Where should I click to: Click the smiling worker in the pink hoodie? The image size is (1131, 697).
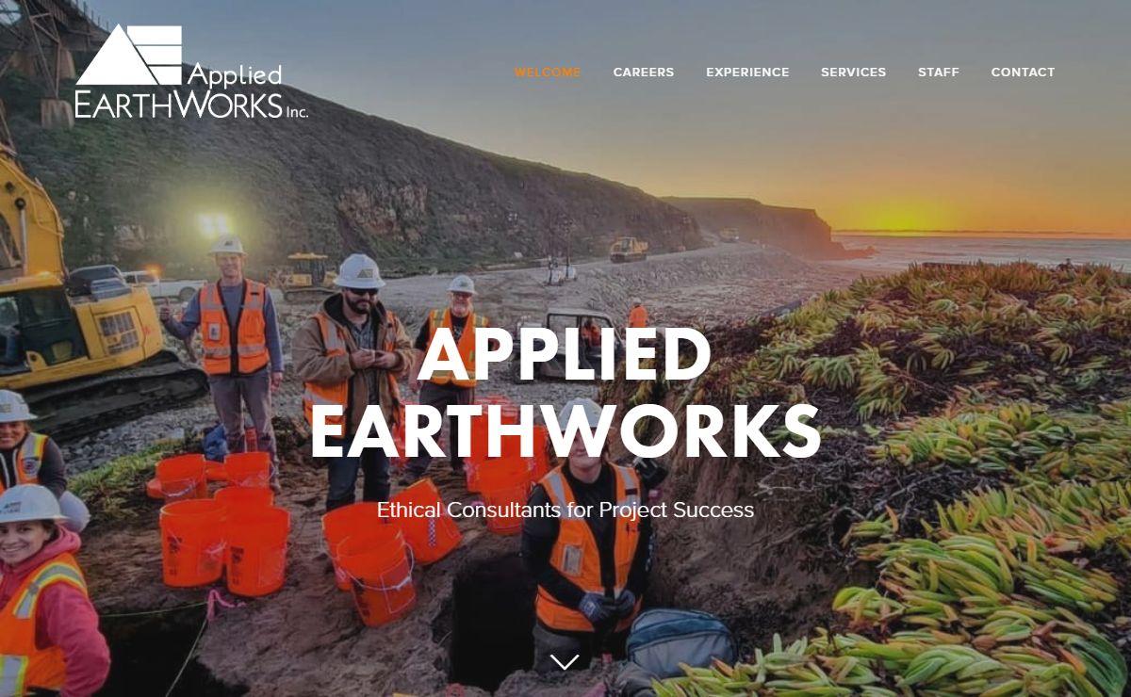pyautogui.click(x=42, y=593)
